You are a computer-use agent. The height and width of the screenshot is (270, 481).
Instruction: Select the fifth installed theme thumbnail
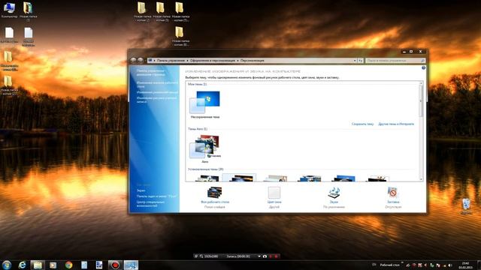[344, 178]
